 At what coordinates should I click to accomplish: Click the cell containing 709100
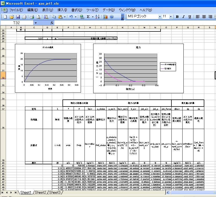[79, 166]
